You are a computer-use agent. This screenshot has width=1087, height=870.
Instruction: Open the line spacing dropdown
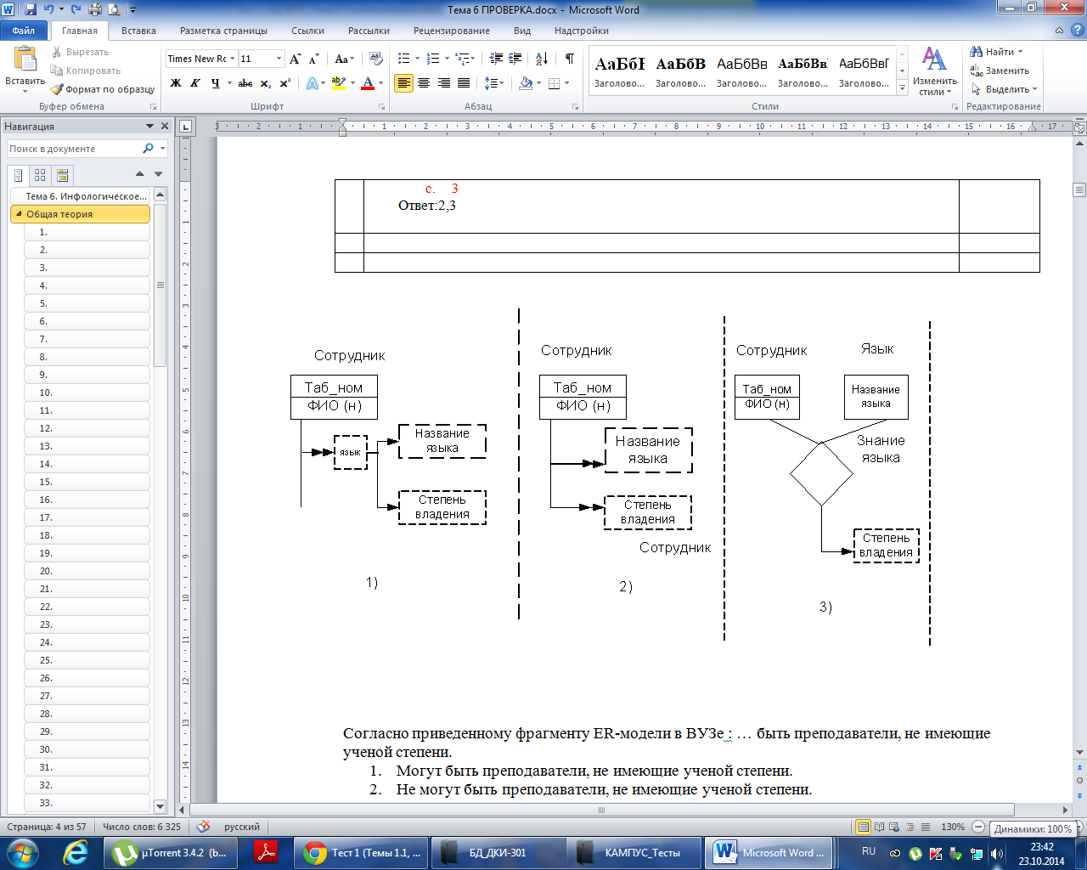tap(494, 83)
